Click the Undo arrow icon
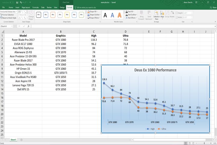217x145 pixels. click(21, 2)
